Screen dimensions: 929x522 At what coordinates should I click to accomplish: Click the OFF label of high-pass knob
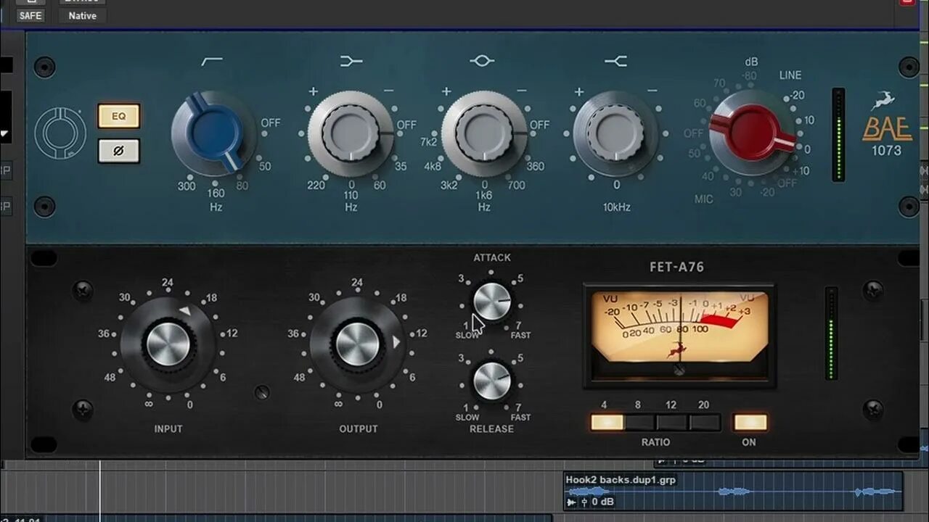[270, 123]
